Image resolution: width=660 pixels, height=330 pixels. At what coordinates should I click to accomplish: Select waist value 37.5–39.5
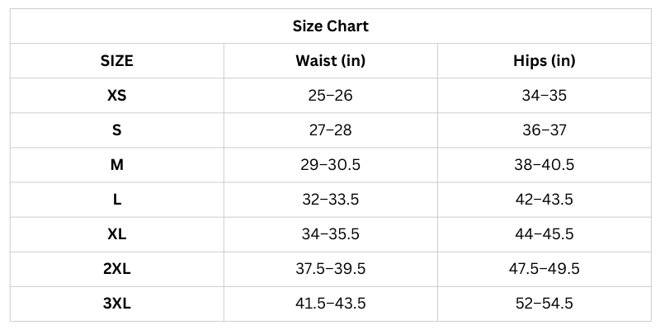(330, 269)
